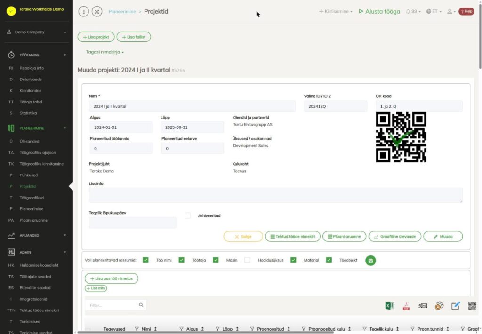This screenshot has height=334, width=482.
Task: Click the search magnifier in filter box
Action: coord(141,305)
